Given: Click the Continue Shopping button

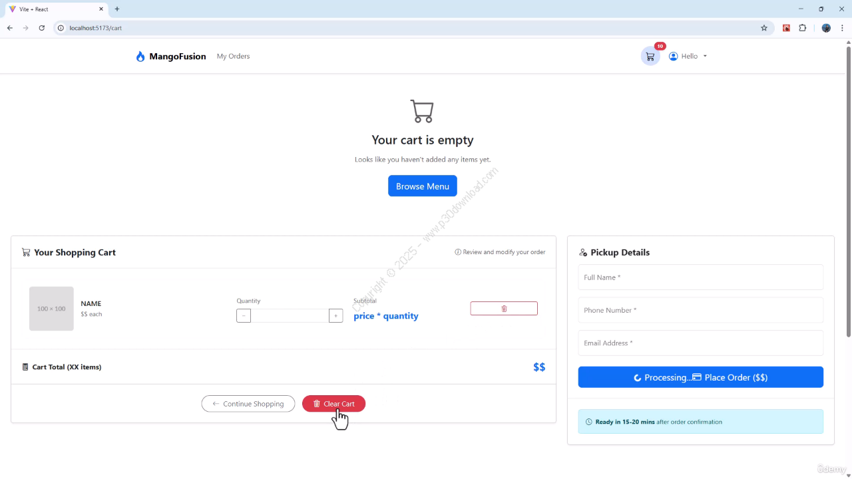Looking at the screenshot, I should click(248, 404).
